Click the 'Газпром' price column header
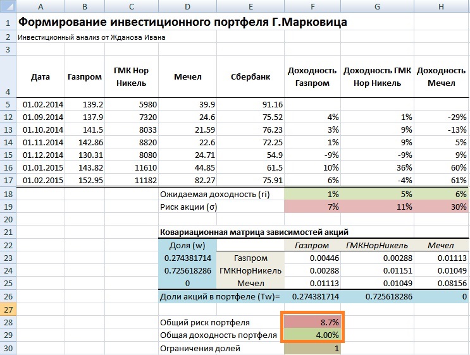 (85, 76)
